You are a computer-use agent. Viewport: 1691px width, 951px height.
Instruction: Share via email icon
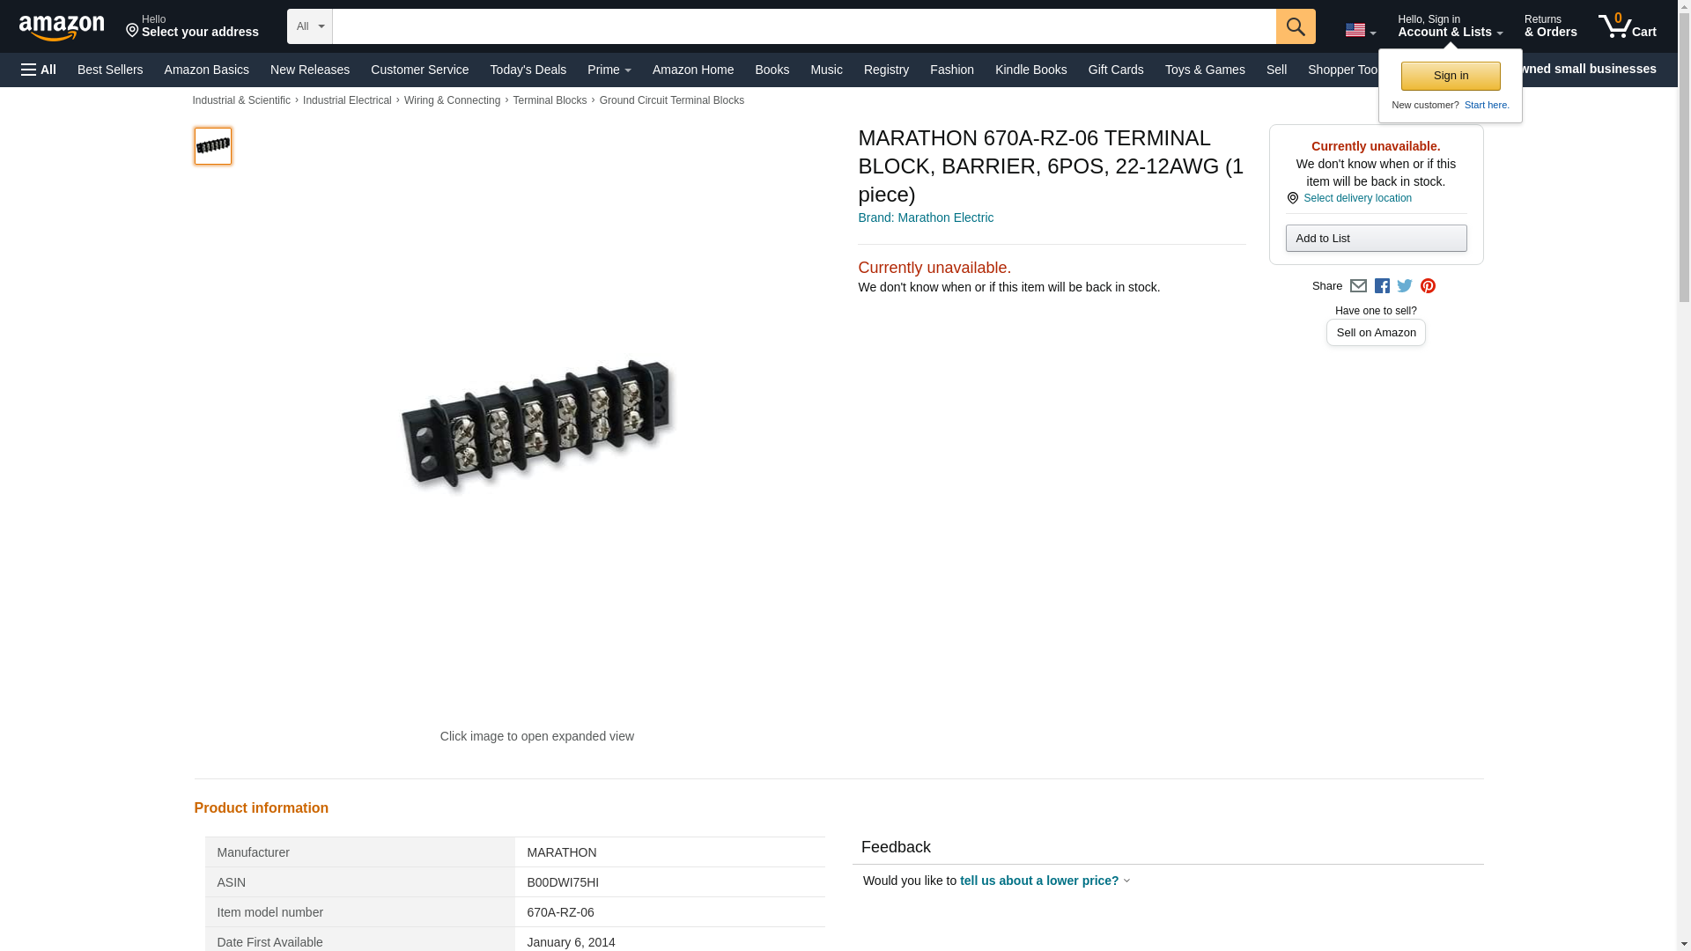click(x=1358, y=286)
